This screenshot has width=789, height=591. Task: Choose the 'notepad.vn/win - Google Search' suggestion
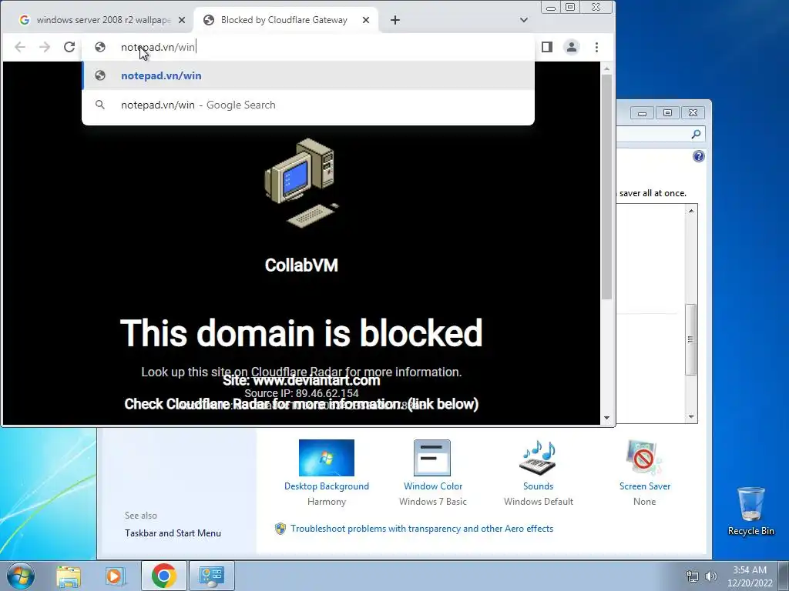(308, 105)
